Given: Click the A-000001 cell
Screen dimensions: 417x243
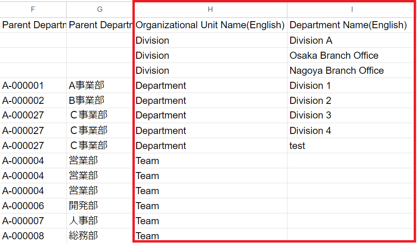Looking at the screenshot, I should pos(23,86).
